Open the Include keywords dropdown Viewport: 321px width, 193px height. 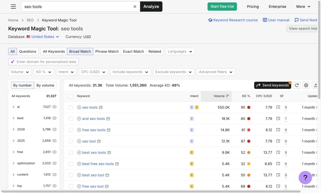(131, 72)
